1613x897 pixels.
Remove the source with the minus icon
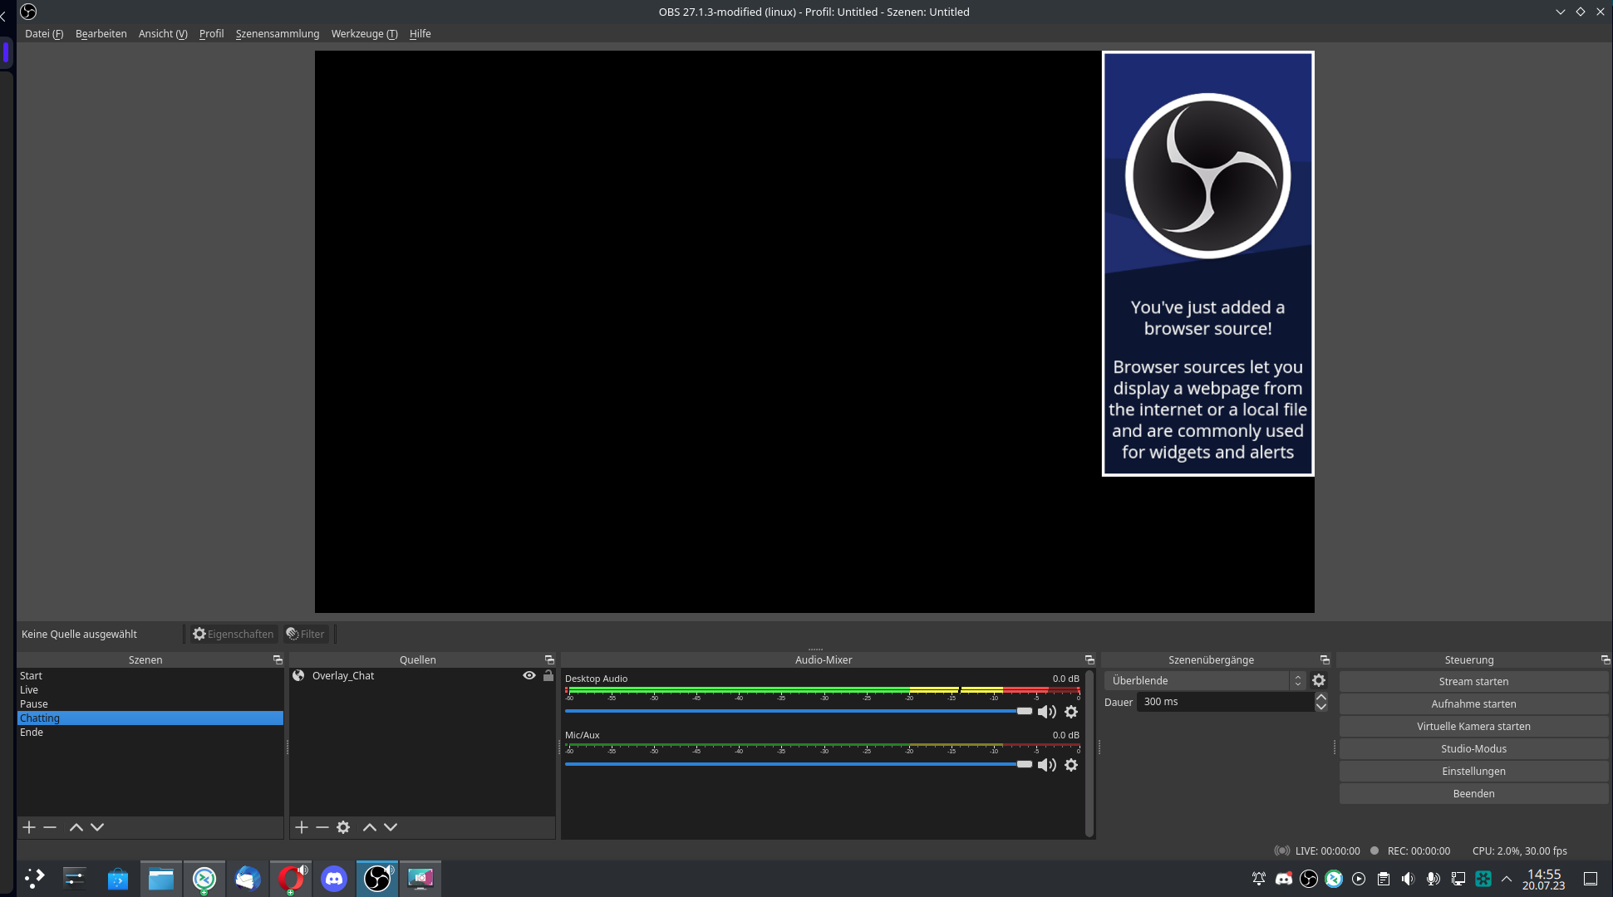tap(322, 827)
